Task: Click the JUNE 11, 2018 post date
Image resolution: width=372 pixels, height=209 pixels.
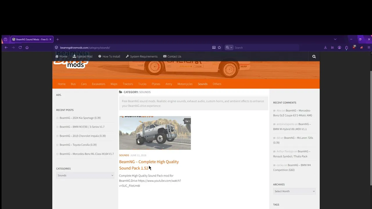Action: [138, 155]
